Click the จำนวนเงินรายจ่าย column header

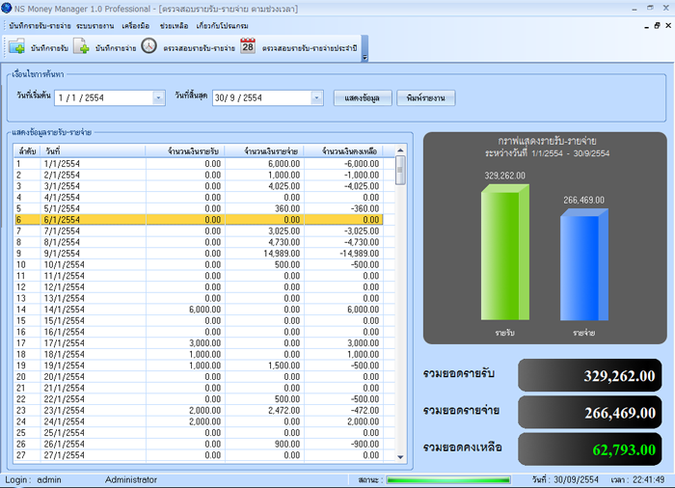coord(264,151)
